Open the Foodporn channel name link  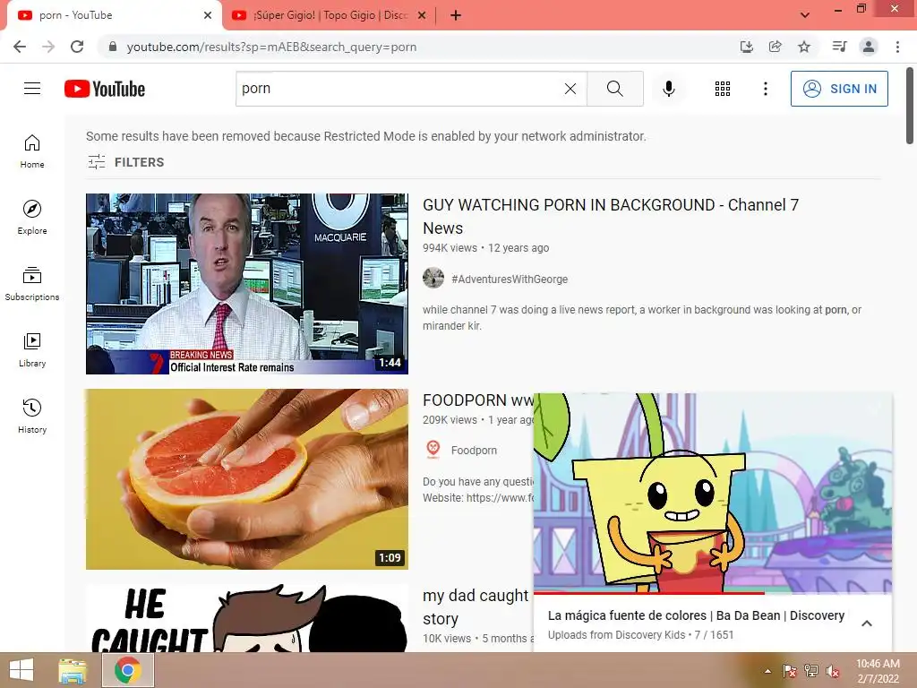pos(474,450)
